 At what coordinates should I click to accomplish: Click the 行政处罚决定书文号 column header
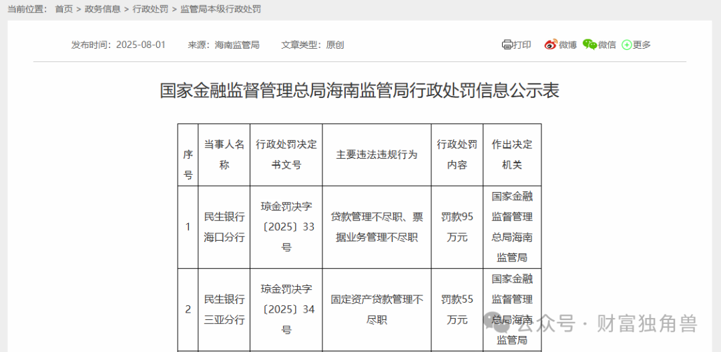point(286,155)
